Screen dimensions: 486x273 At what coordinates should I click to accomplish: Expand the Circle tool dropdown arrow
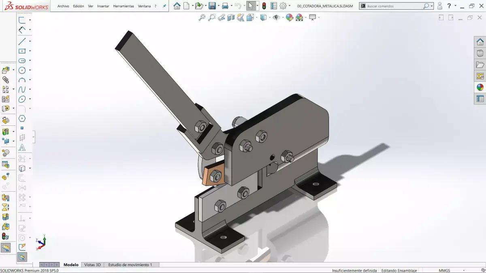[30, 70]
